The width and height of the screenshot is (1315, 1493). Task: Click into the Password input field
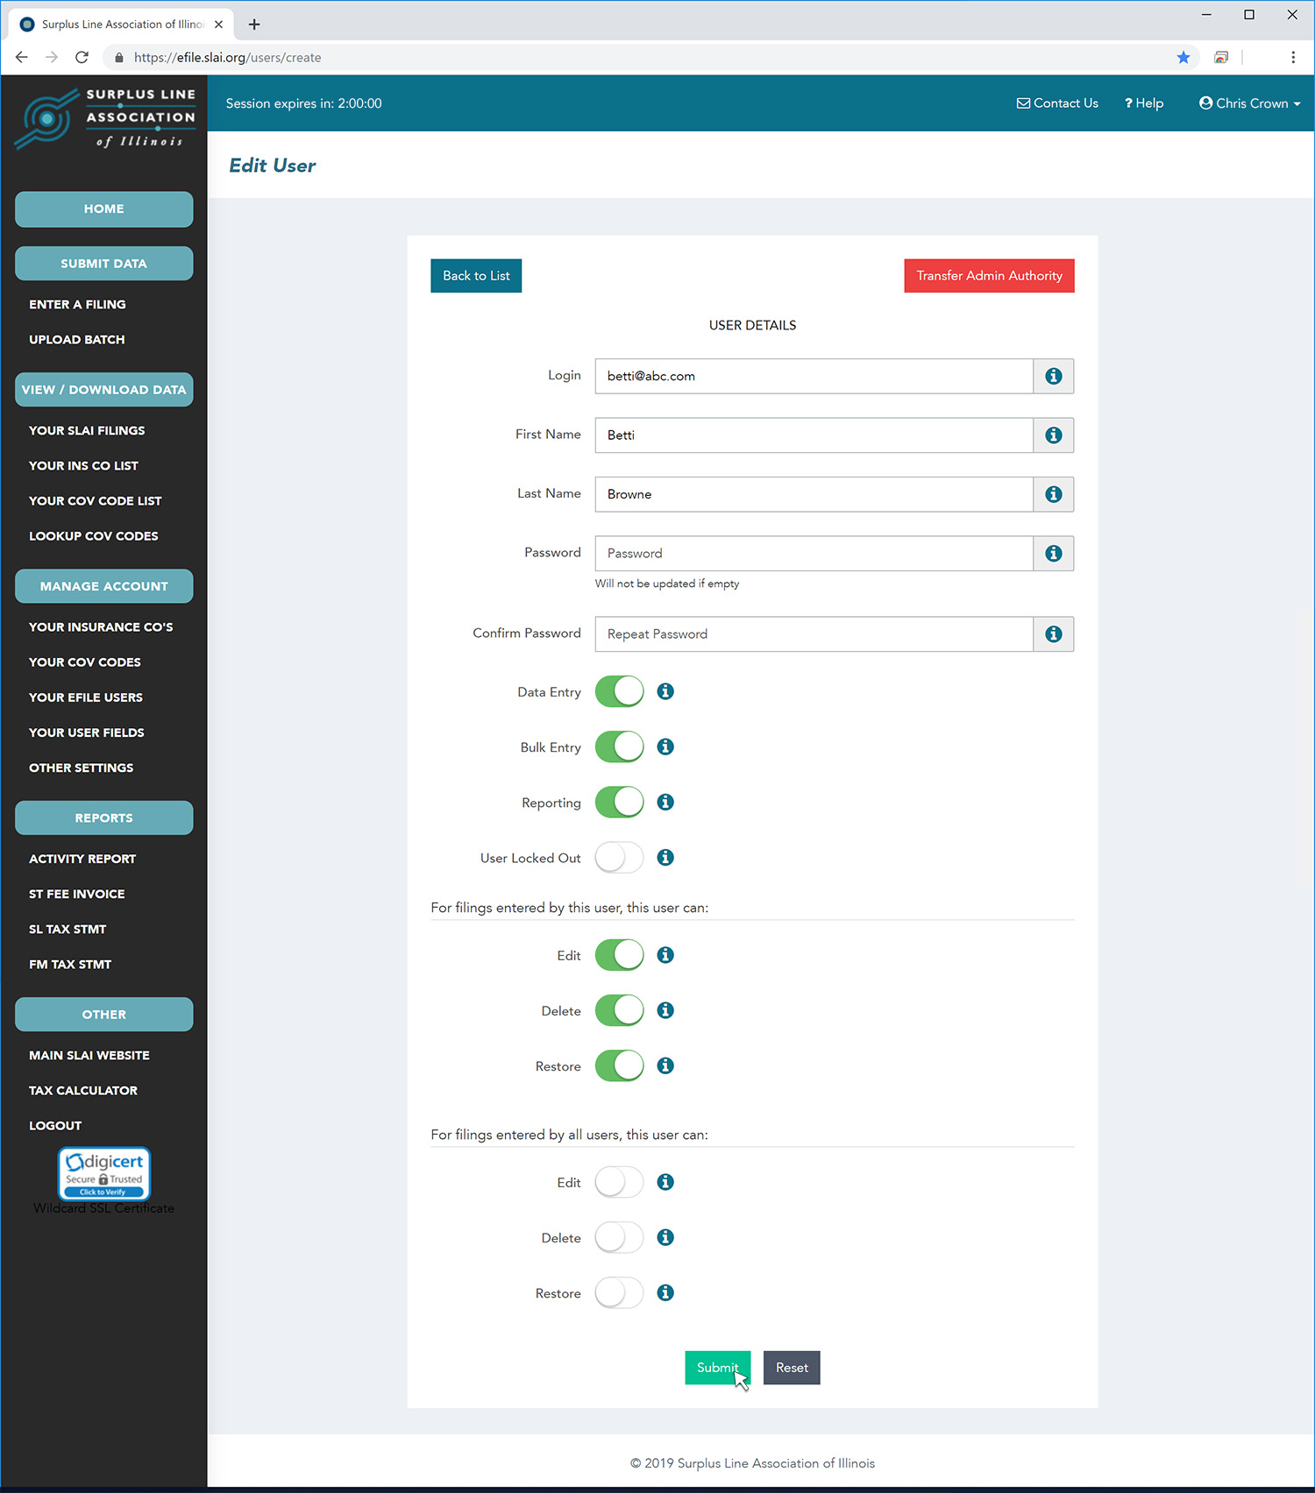(x=814, y=554)
